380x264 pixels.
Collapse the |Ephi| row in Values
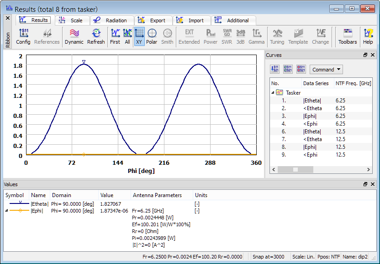click(6, 211)
